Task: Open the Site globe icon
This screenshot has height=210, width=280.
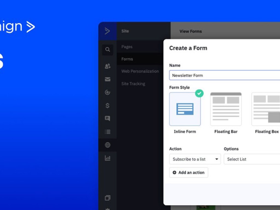Action: pyautogui.click(x=107, y=145)
